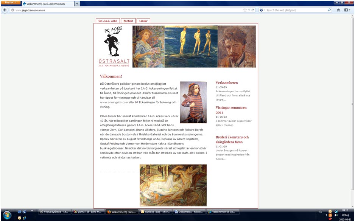Click the date 11-09-29 under Verksamheten
355x222 pixels.
(x=221, y=87)
